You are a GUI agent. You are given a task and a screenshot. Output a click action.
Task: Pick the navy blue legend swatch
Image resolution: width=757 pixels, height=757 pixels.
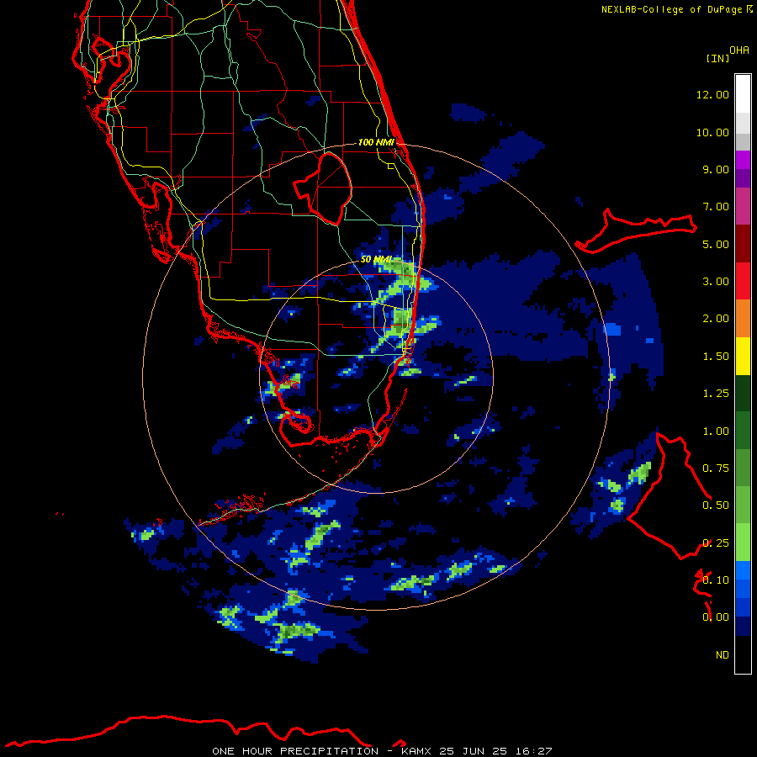(x=743, y=627)
